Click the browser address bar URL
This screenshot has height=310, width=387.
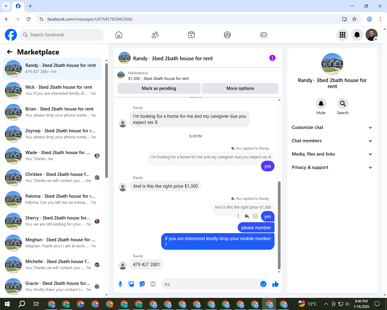pos(90,19)
